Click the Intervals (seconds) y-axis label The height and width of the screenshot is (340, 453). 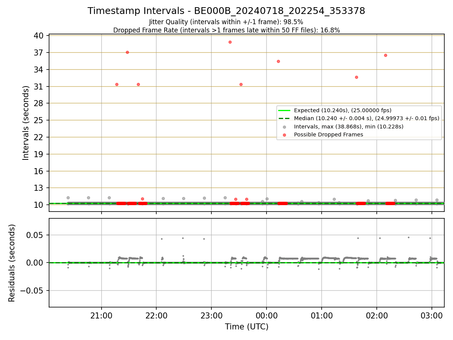26,123
